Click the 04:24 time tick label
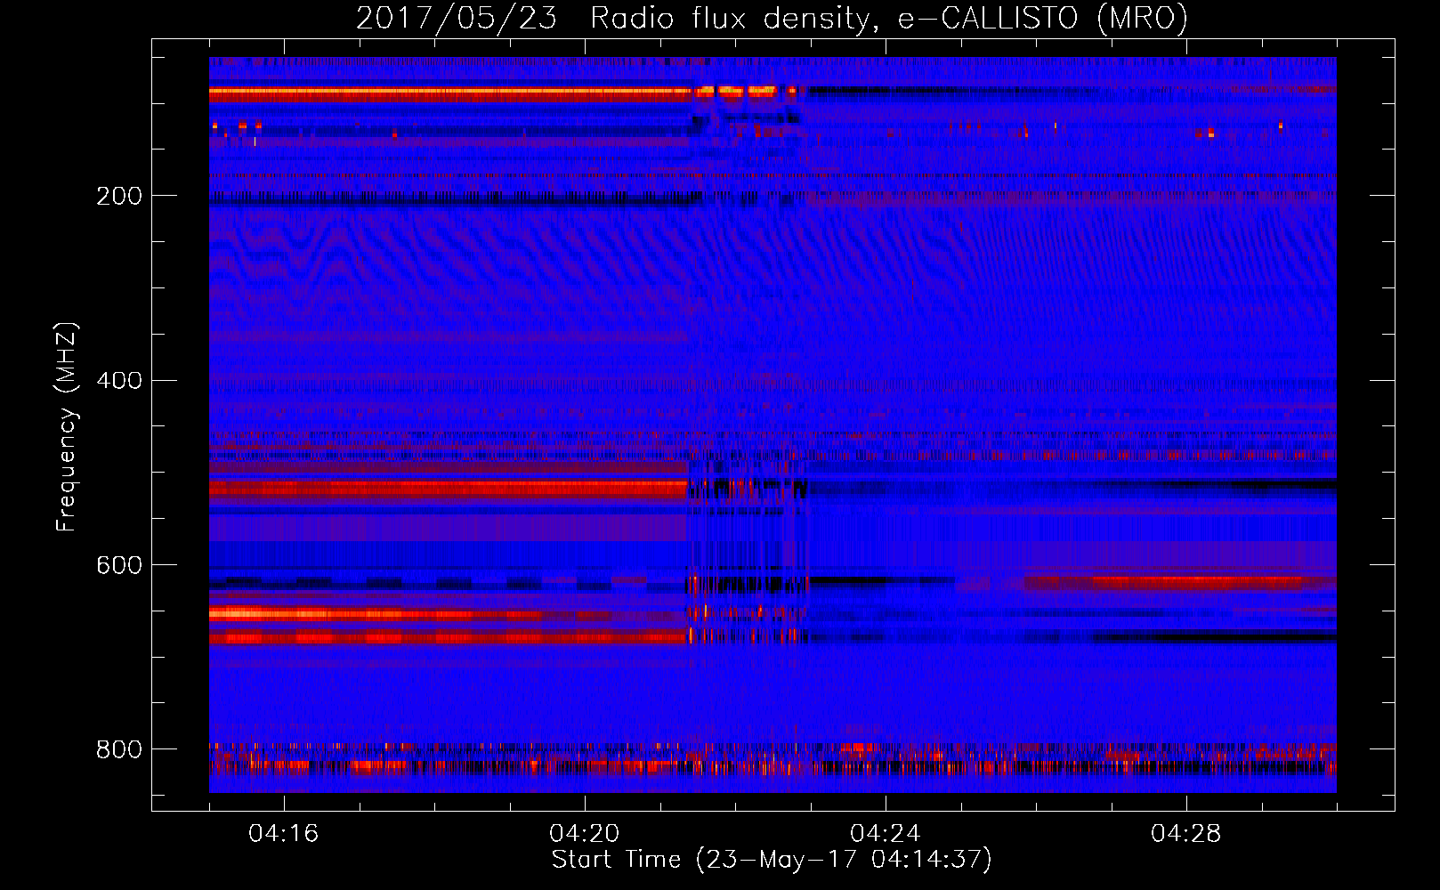1440x890 pixels. coord(885,834)
